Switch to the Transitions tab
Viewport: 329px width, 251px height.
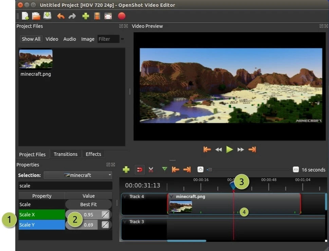[65, 154]
